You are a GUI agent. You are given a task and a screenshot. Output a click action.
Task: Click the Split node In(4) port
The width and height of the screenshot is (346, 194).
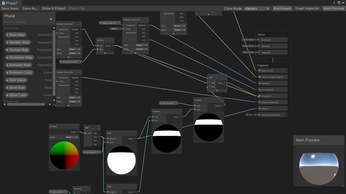tap(85, 133)
